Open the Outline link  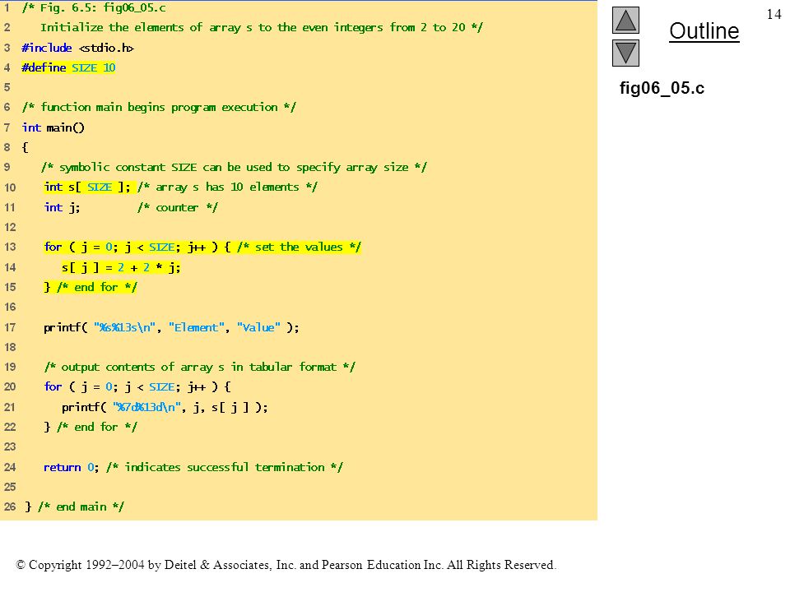[x=704, y=31]
